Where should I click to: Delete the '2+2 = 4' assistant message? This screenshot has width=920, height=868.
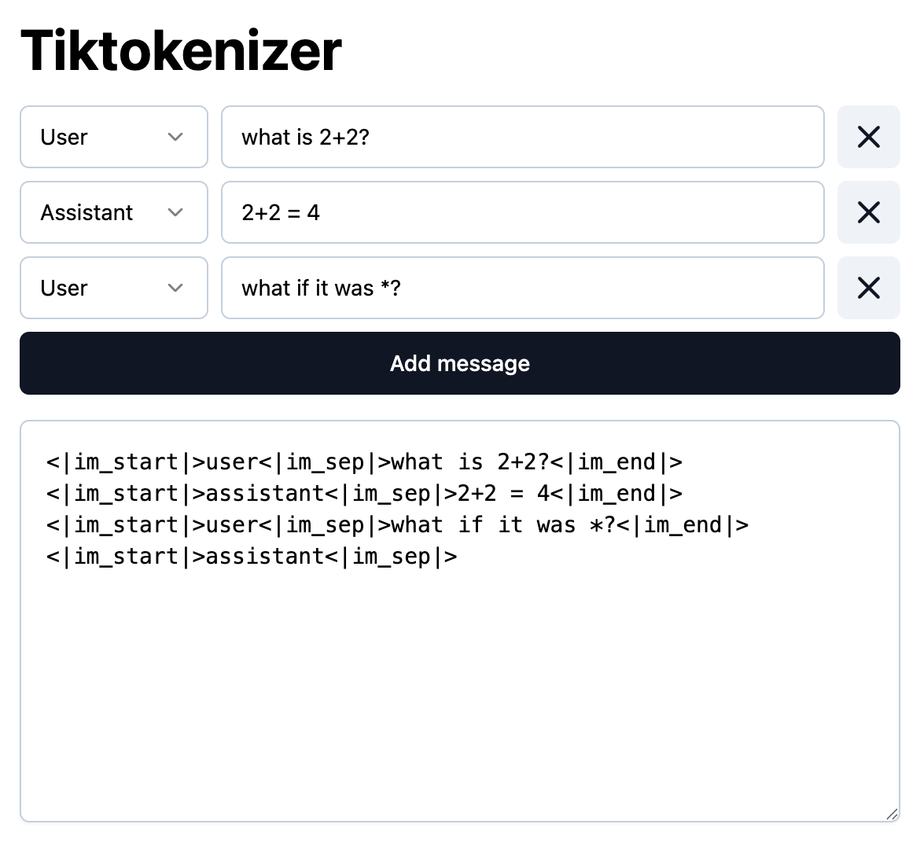[x=868, y=212]
